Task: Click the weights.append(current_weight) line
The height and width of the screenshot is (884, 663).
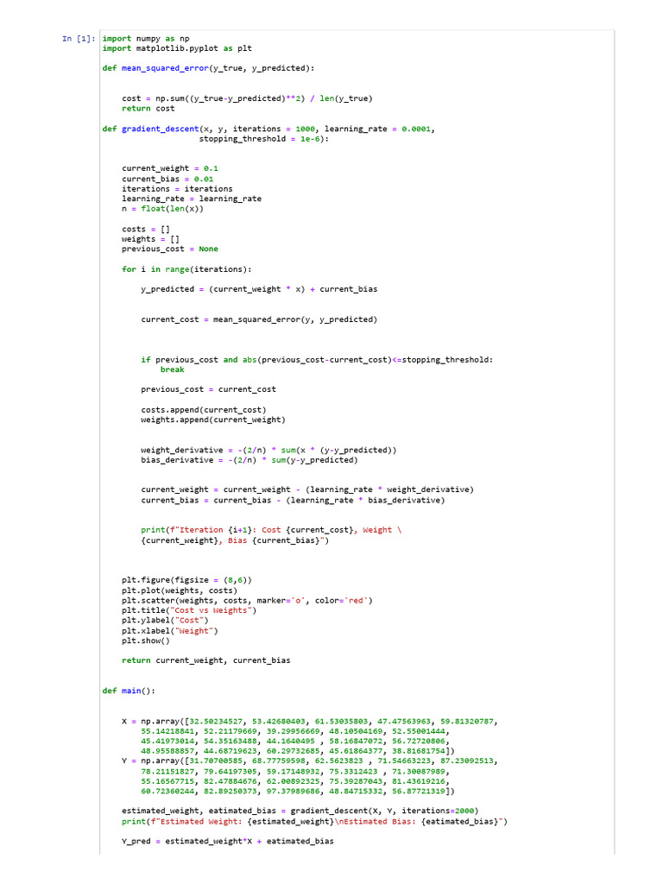Action: (213, 420)
